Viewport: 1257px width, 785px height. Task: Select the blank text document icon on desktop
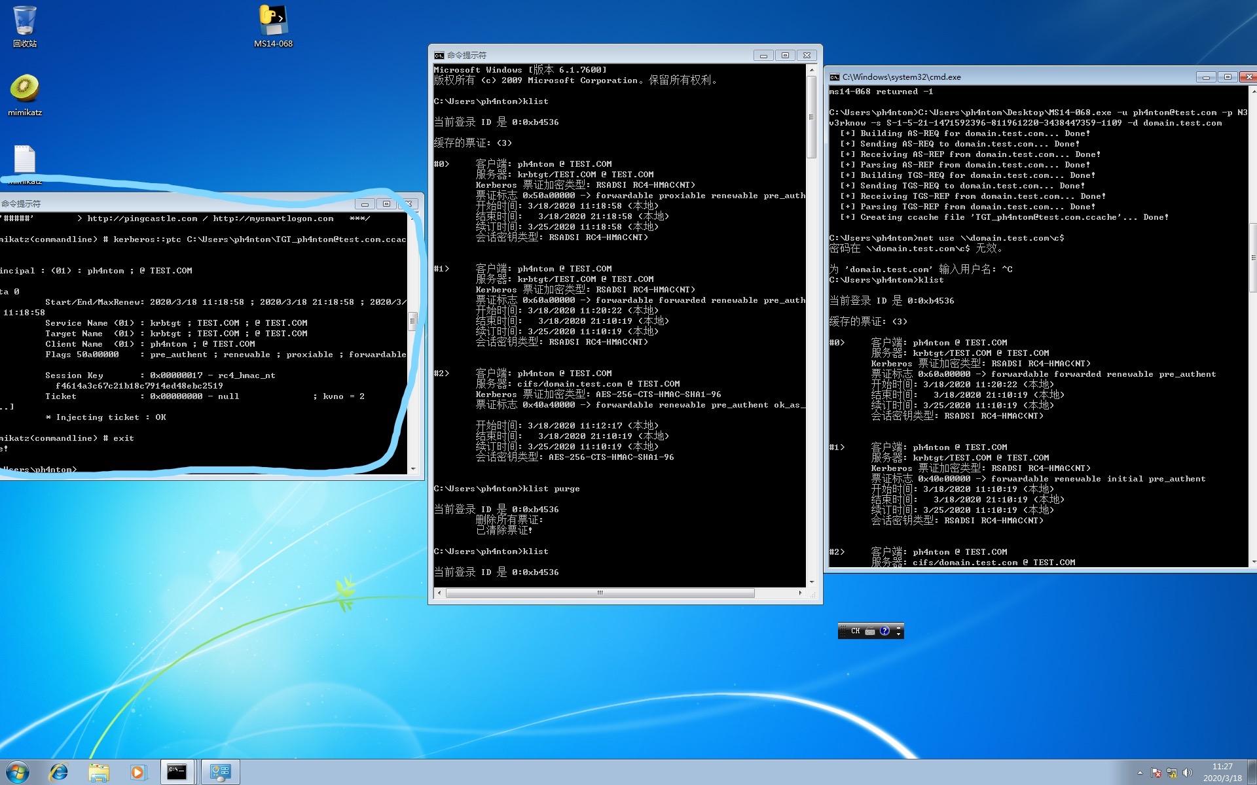click(25, 160)
